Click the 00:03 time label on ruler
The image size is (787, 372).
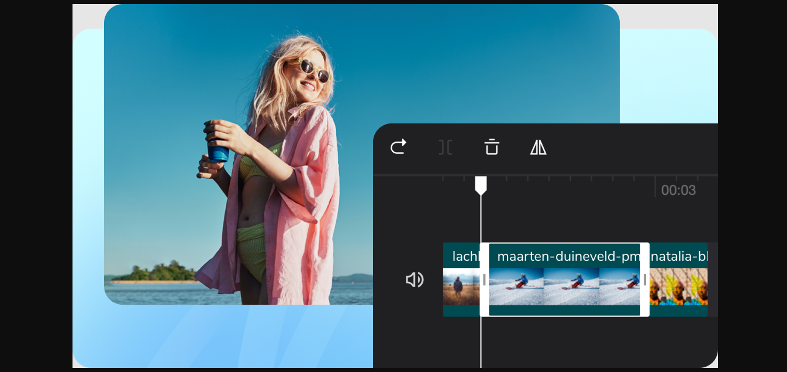coord(678,190)
